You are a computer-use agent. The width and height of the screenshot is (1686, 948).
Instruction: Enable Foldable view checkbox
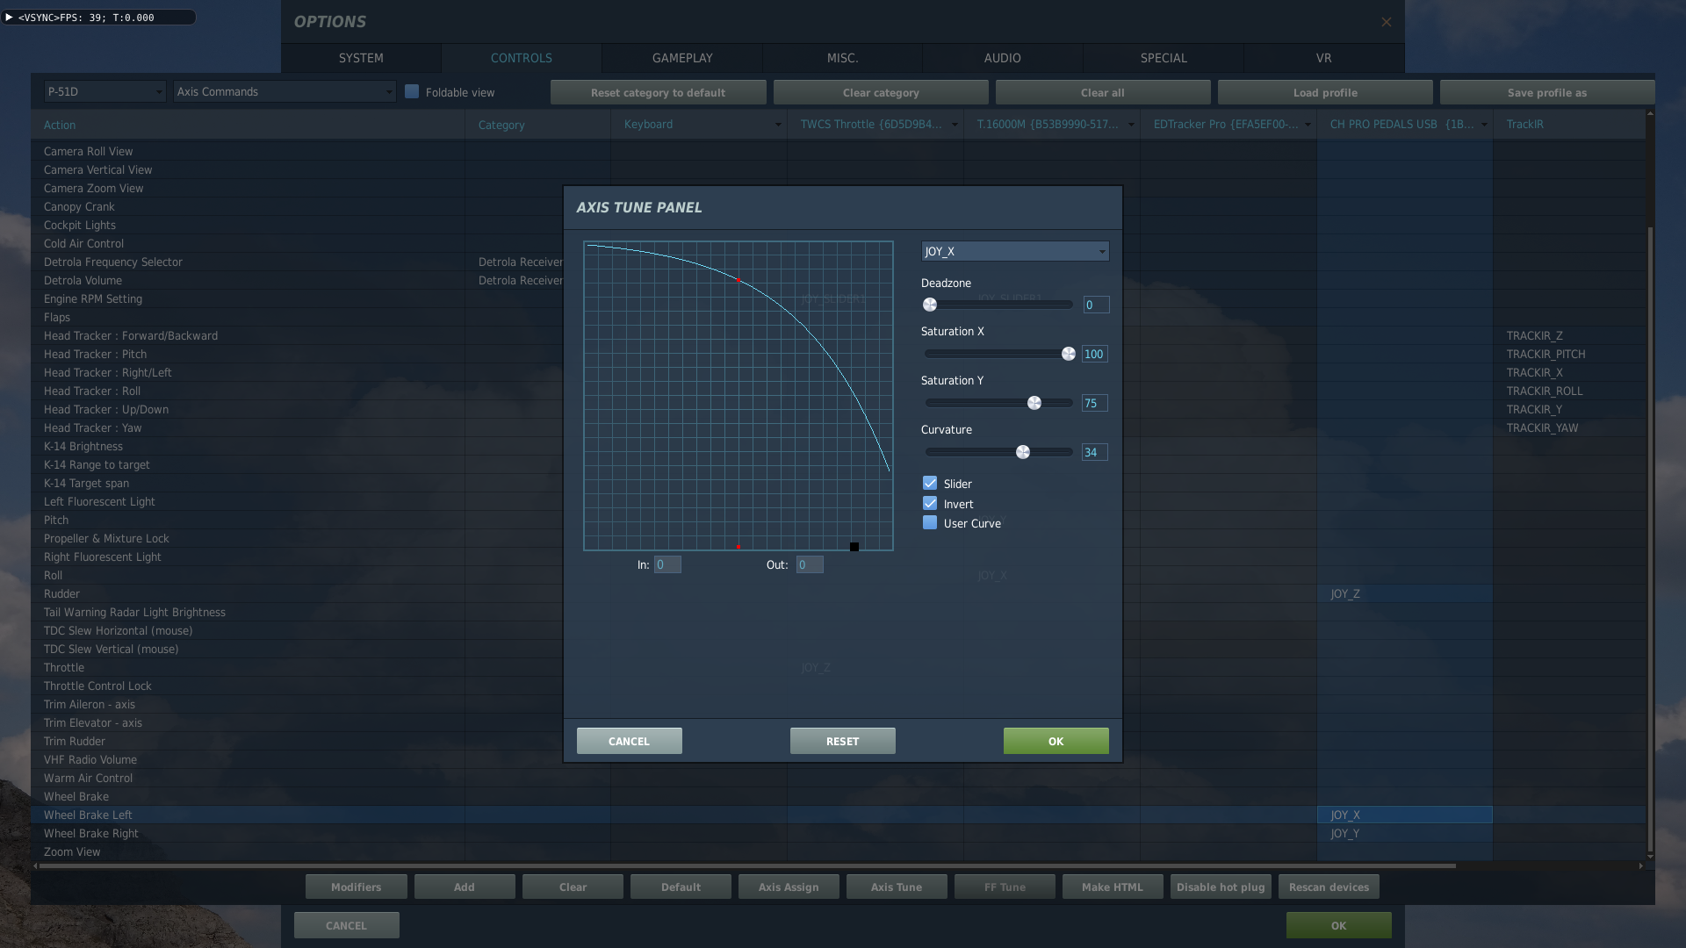point(411,91)
